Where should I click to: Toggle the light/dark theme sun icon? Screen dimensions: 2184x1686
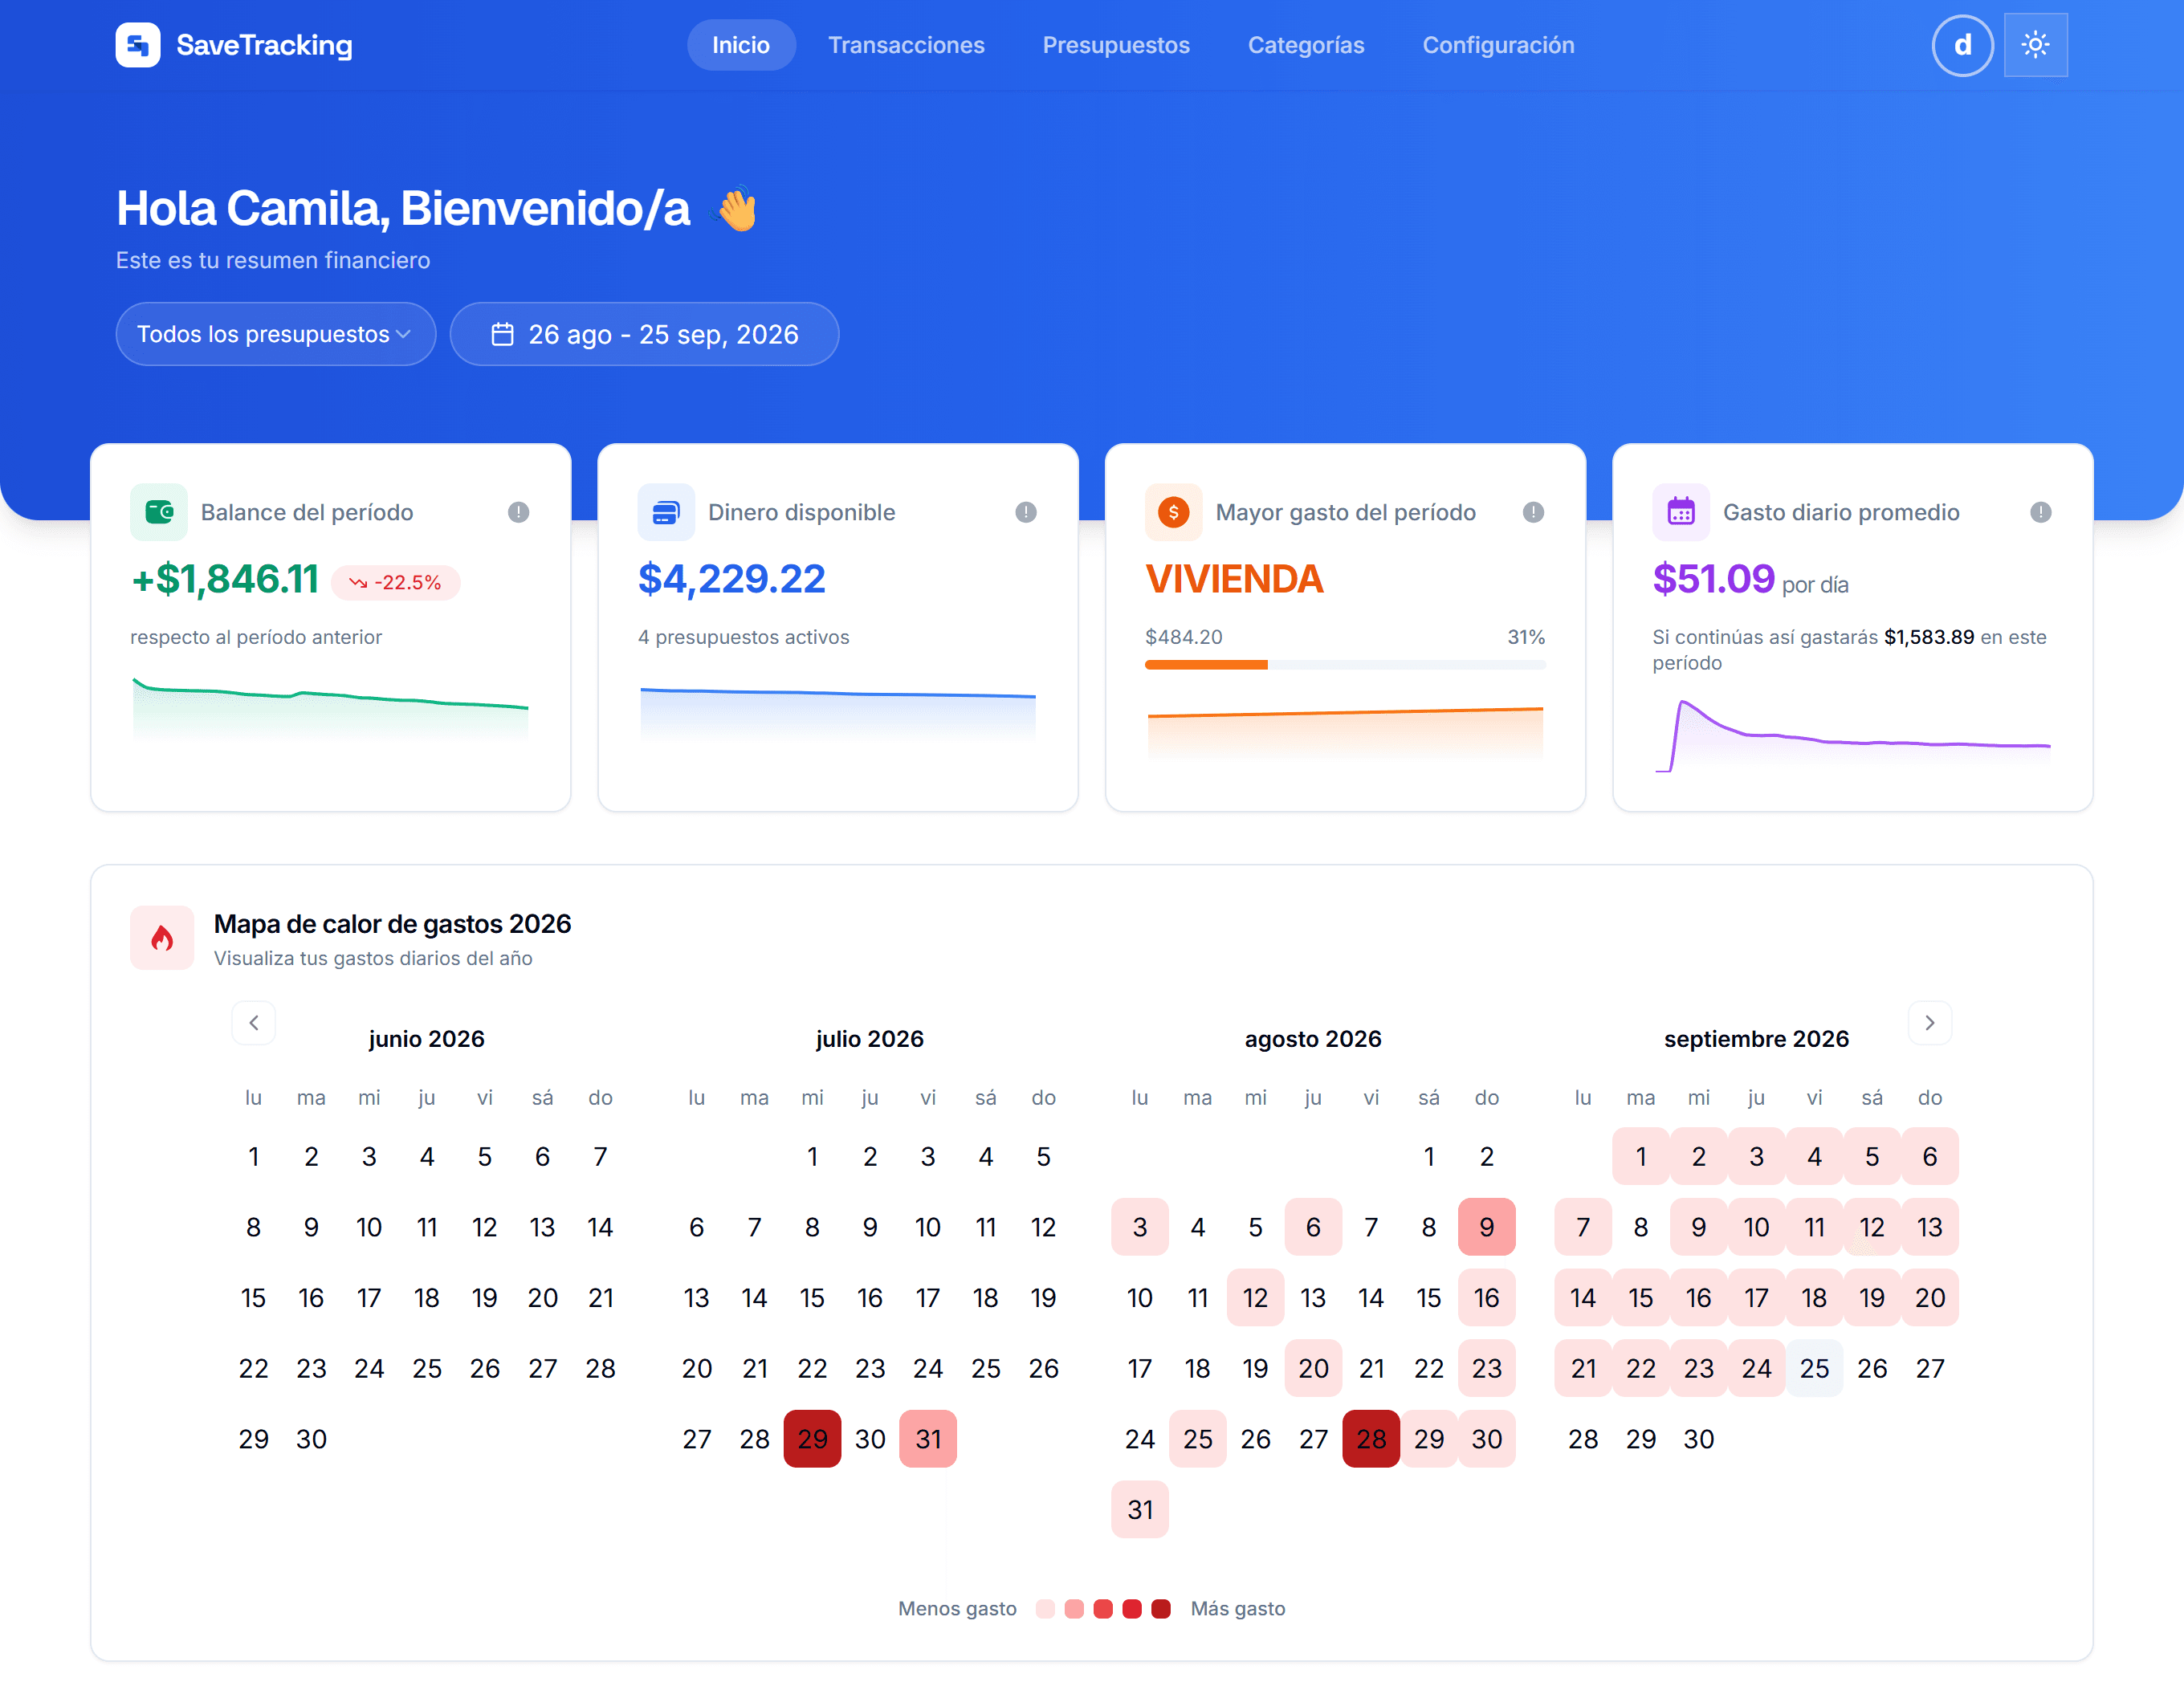tap(2035, 45)
